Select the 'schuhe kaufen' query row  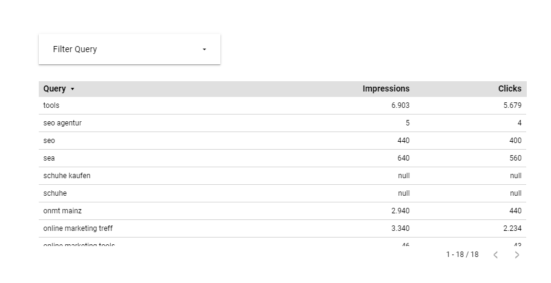pyautogui.click(x=67, y=176)
